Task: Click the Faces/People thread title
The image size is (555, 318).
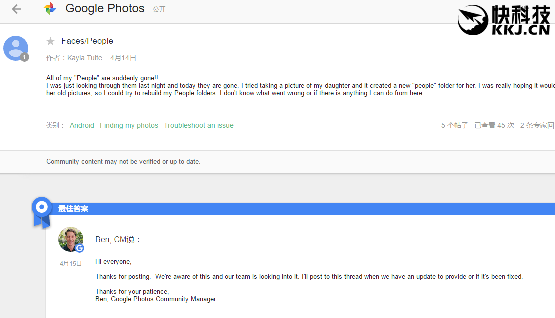Action: click(87, 41)
